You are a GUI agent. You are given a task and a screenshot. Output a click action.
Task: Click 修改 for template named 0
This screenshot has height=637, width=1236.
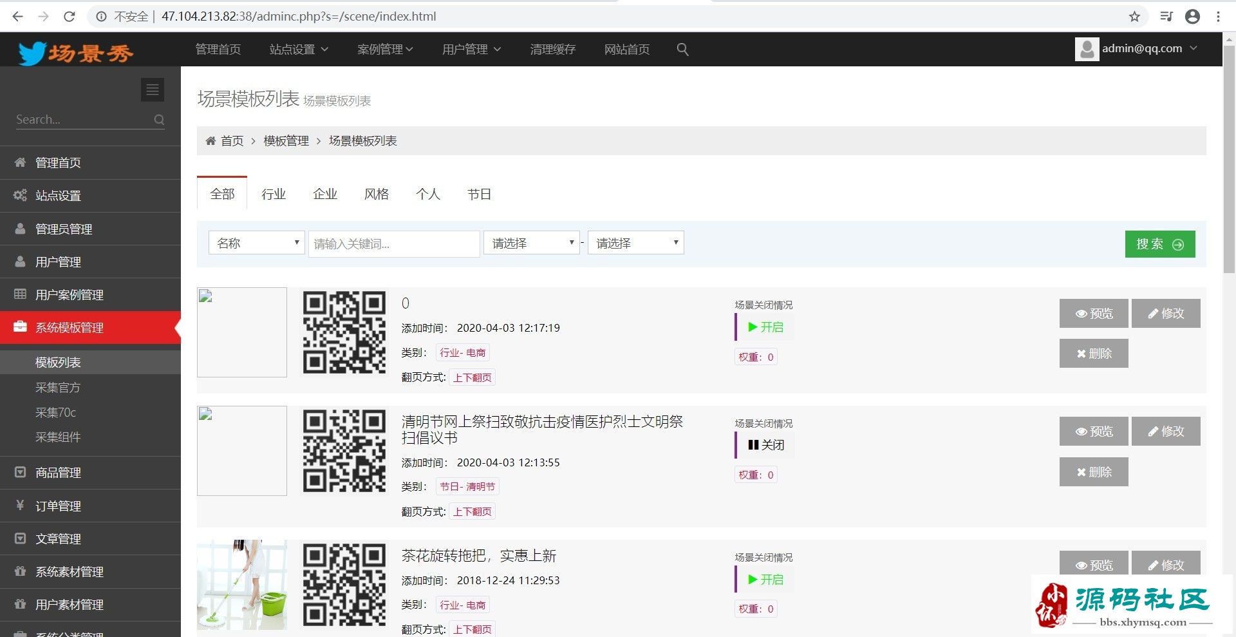pyautogui.click(x=1166, y=313)
